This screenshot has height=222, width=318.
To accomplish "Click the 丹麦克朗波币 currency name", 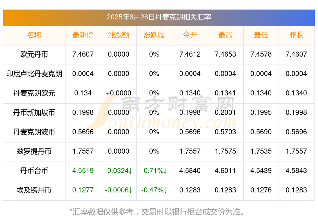I will (34, 132).
